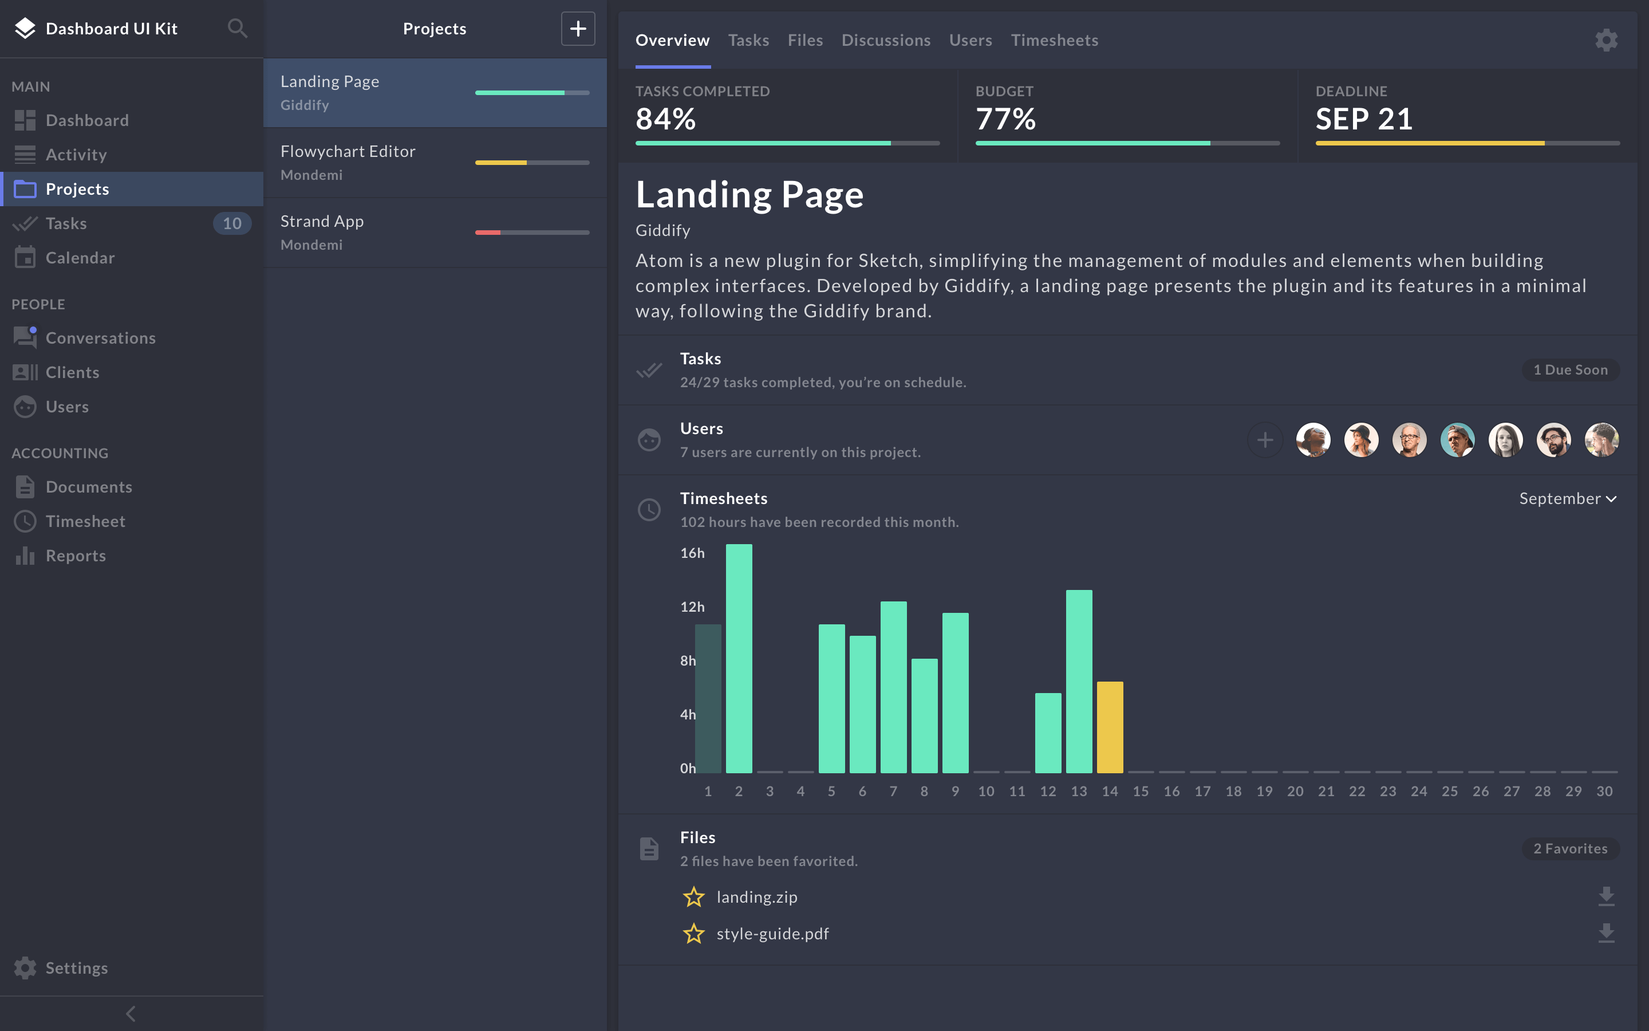This screenshot has width=1649, height=1031.
Task: Open the Timesheets tab
Action: pyautogui.click(x=1054, y=40)
